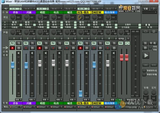Click channel number 7 label
The width and height of the screenshot is (160, 113).
pyautogui.click(x=95, y=38)
